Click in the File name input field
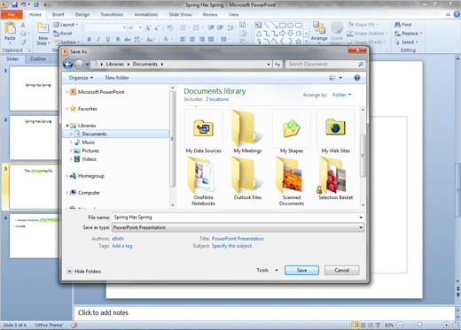461x330 pixels. [235, 218]
